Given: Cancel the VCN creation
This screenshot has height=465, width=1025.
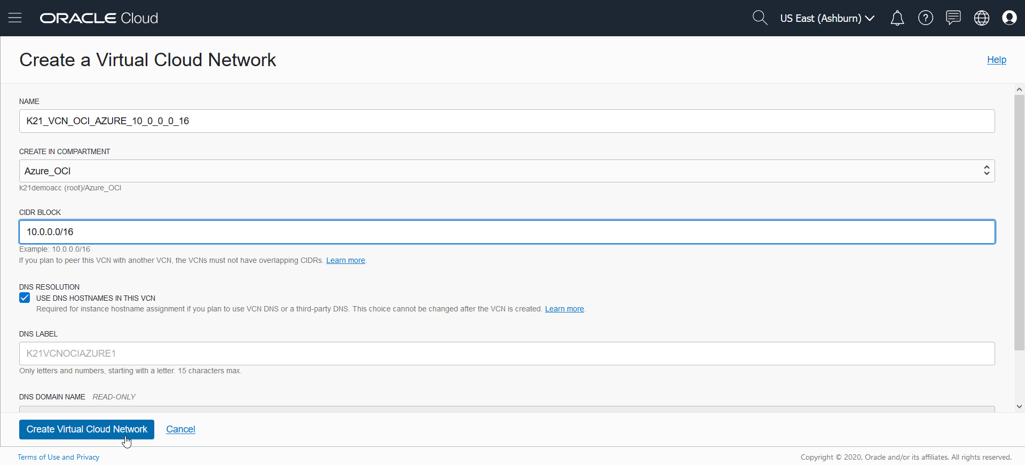Looking at the screenshot, I should click(180, 429).
